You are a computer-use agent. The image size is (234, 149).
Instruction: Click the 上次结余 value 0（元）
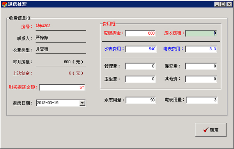(x=76, y=73)
